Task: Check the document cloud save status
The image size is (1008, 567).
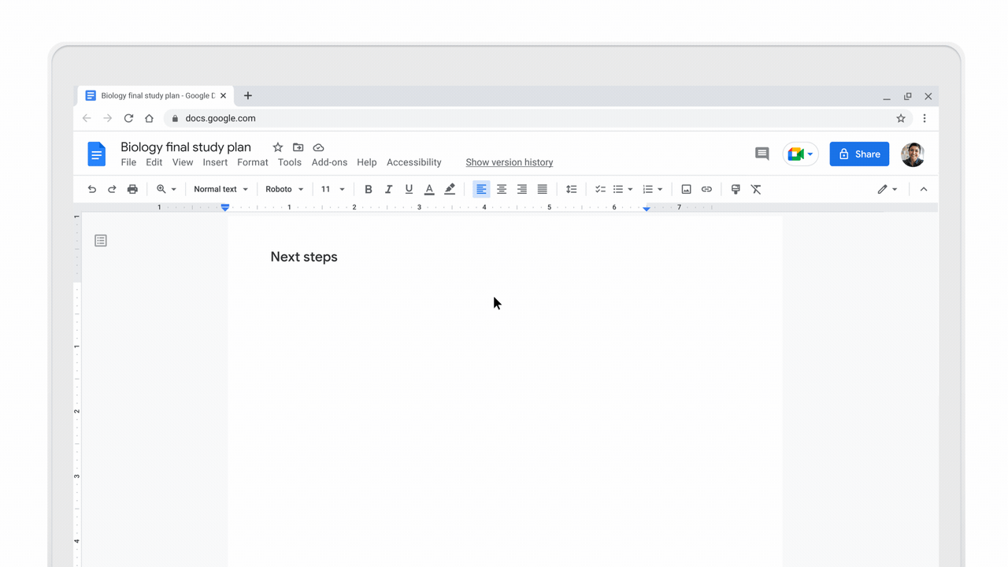Action: click(x=318, y=147)
